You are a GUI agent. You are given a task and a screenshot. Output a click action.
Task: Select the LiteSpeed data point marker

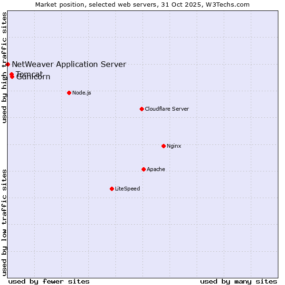[112, 189]
